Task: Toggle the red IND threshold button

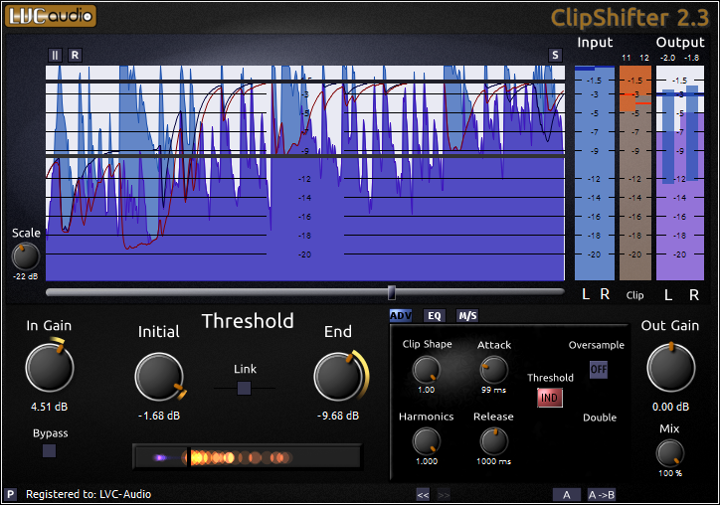Action: (x=550, y=398)
